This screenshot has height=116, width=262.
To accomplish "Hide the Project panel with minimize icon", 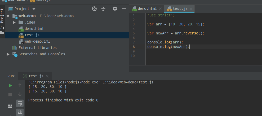I will (124, 9).
